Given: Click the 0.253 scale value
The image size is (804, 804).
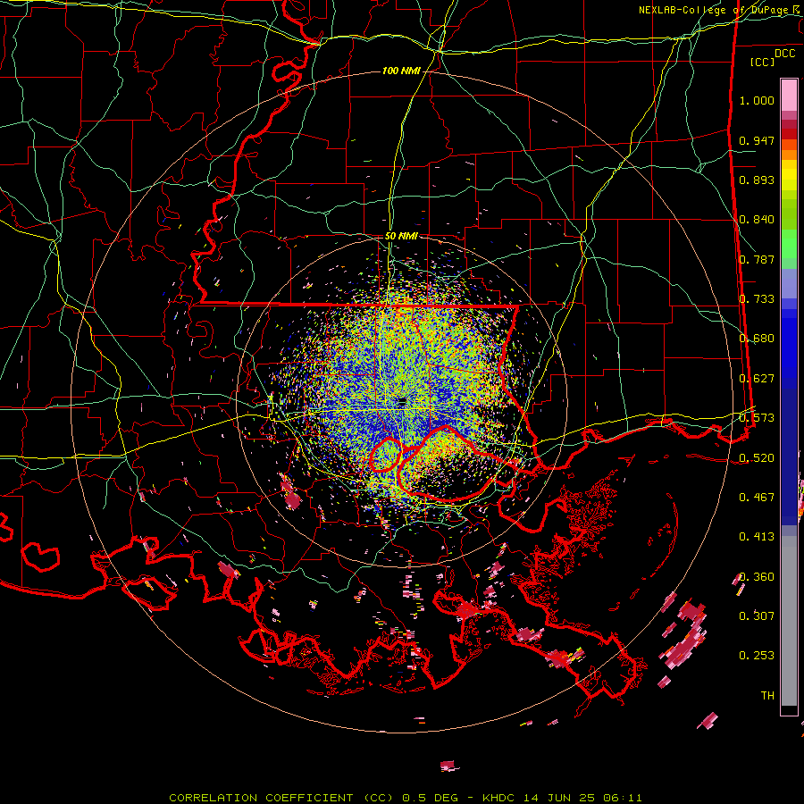Looking at the screenshot, I should click(757, 656).
